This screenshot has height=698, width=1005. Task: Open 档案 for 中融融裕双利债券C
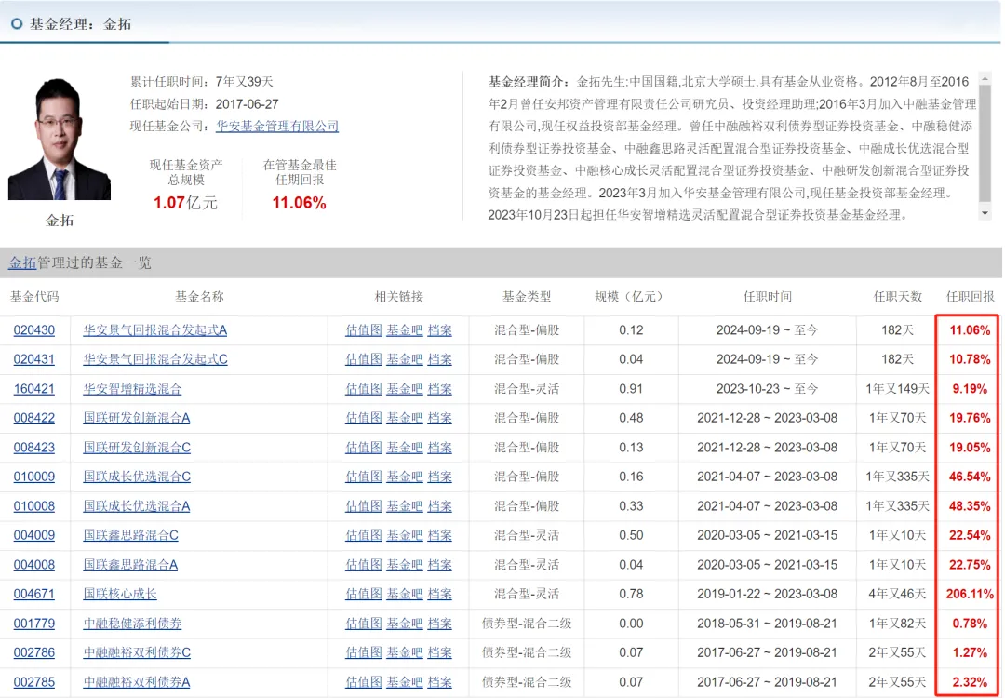439,652
